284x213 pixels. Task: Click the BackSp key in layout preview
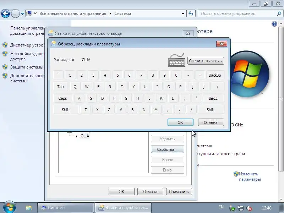click(x=215, y=75)
